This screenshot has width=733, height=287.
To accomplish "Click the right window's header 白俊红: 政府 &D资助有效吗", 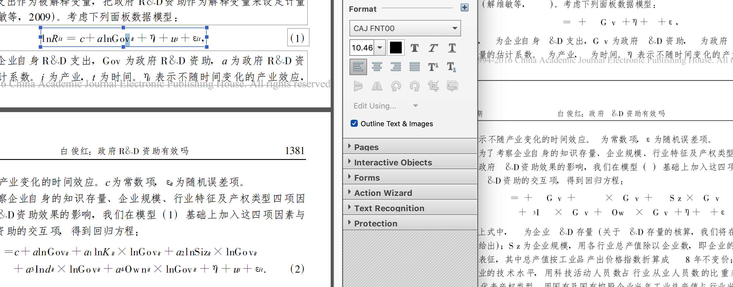I will [611, 114].
